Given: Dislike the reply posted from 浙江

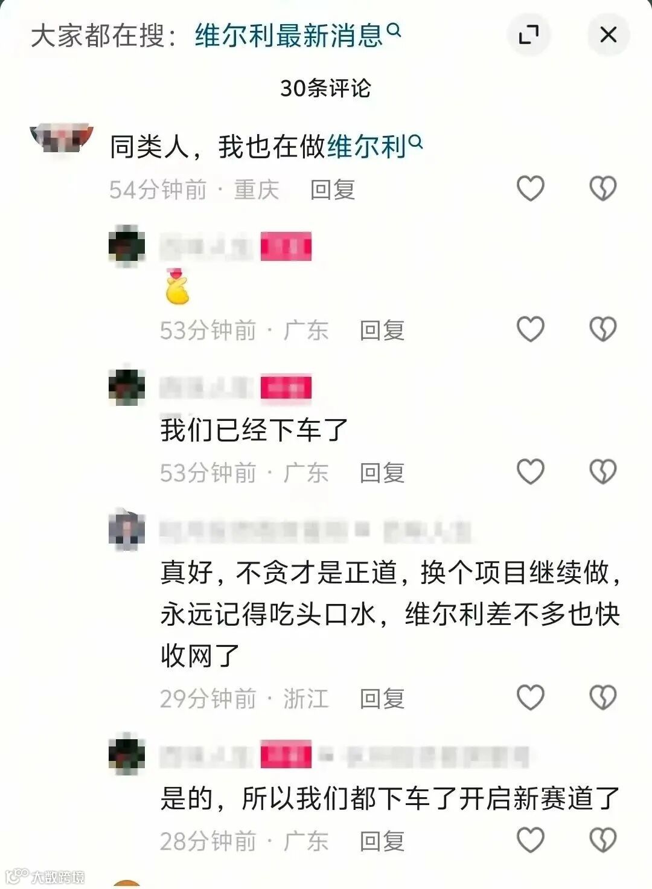Looking at the screenshot, I should click(603, 698).
